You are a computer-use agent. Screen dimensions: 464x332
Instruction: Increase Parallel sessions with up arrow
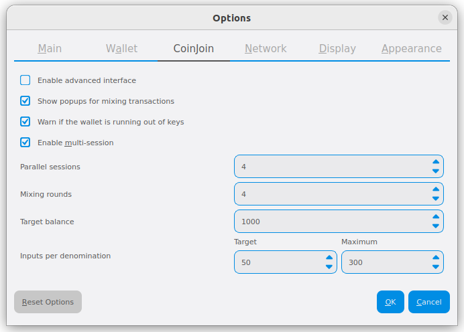[x=436, y=161]
